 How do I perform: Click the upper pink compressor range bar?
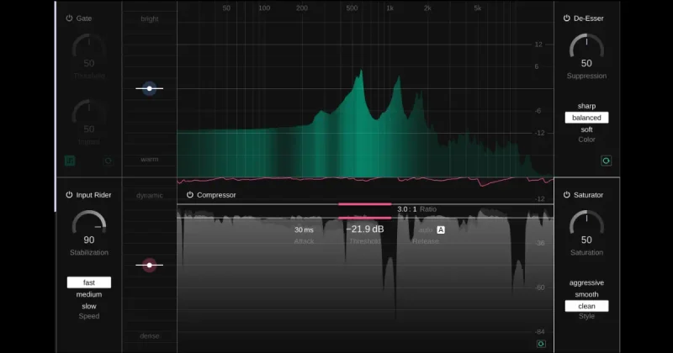(365, 204)
